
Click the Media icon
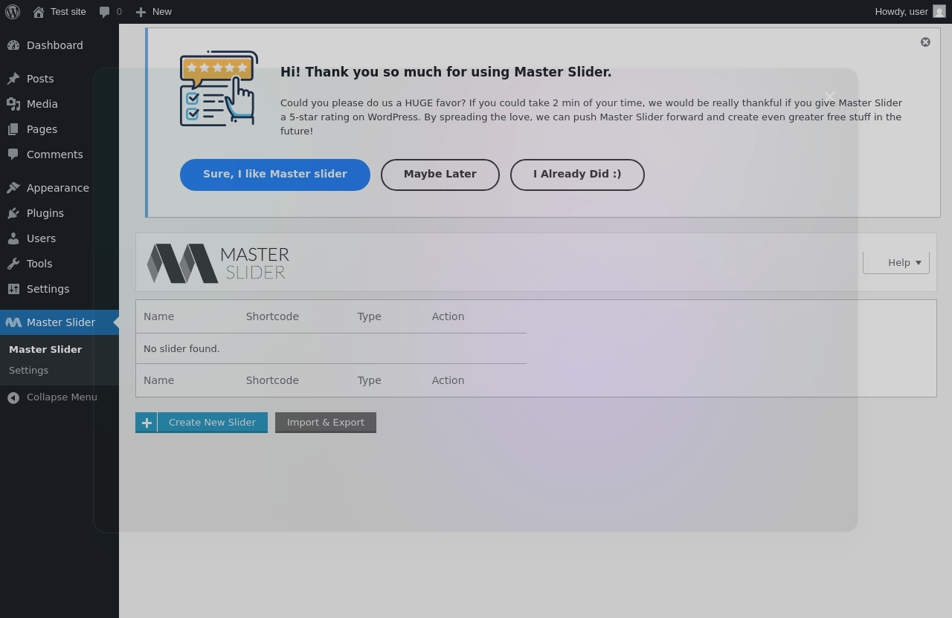(x=13, y=104)
